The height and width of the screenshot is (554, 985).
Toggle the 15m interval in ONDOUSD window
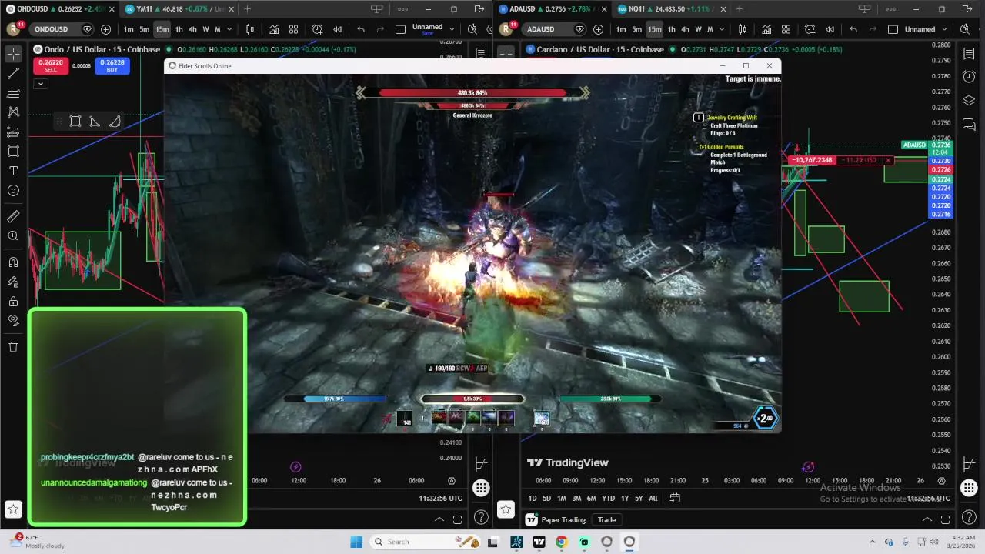point(162,29)
